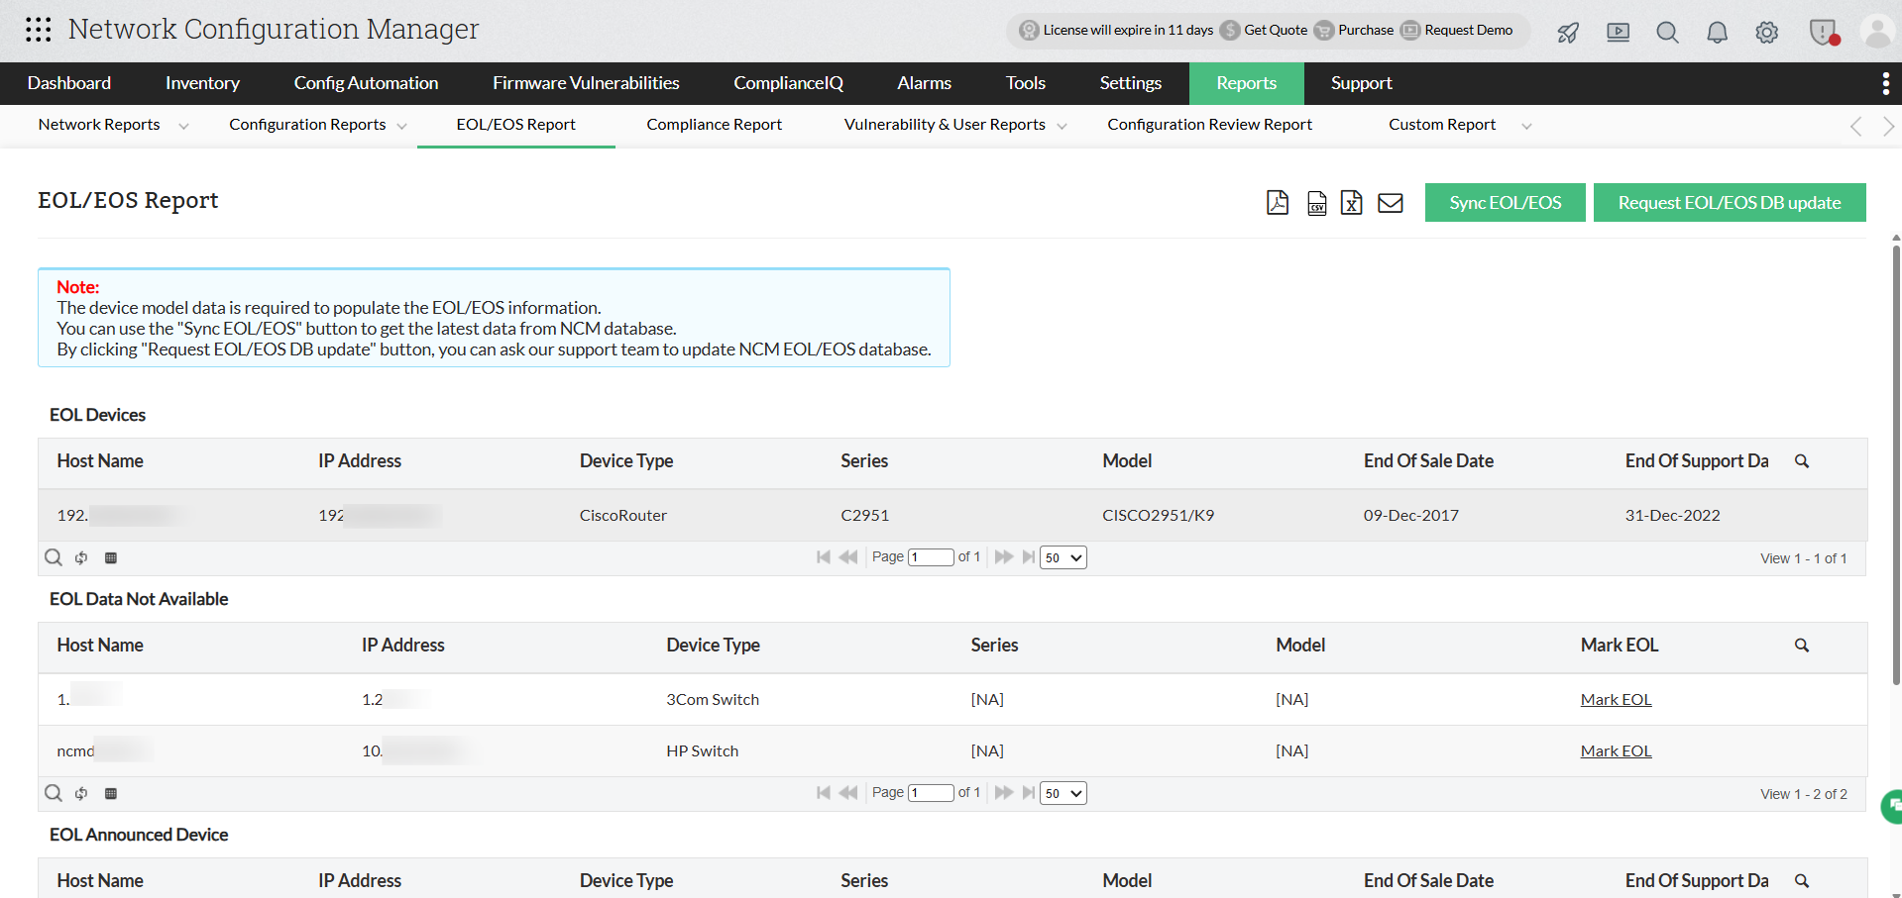1902x898 pixels.
Task: Click the Sync EOL/EOS button
Action: 1505,202
